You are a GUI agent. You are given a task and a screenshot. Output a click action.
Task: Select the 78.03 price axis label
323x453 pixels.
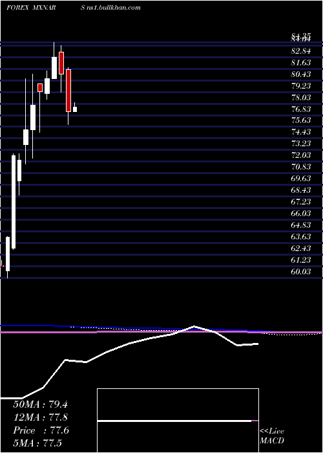[301, 97]
